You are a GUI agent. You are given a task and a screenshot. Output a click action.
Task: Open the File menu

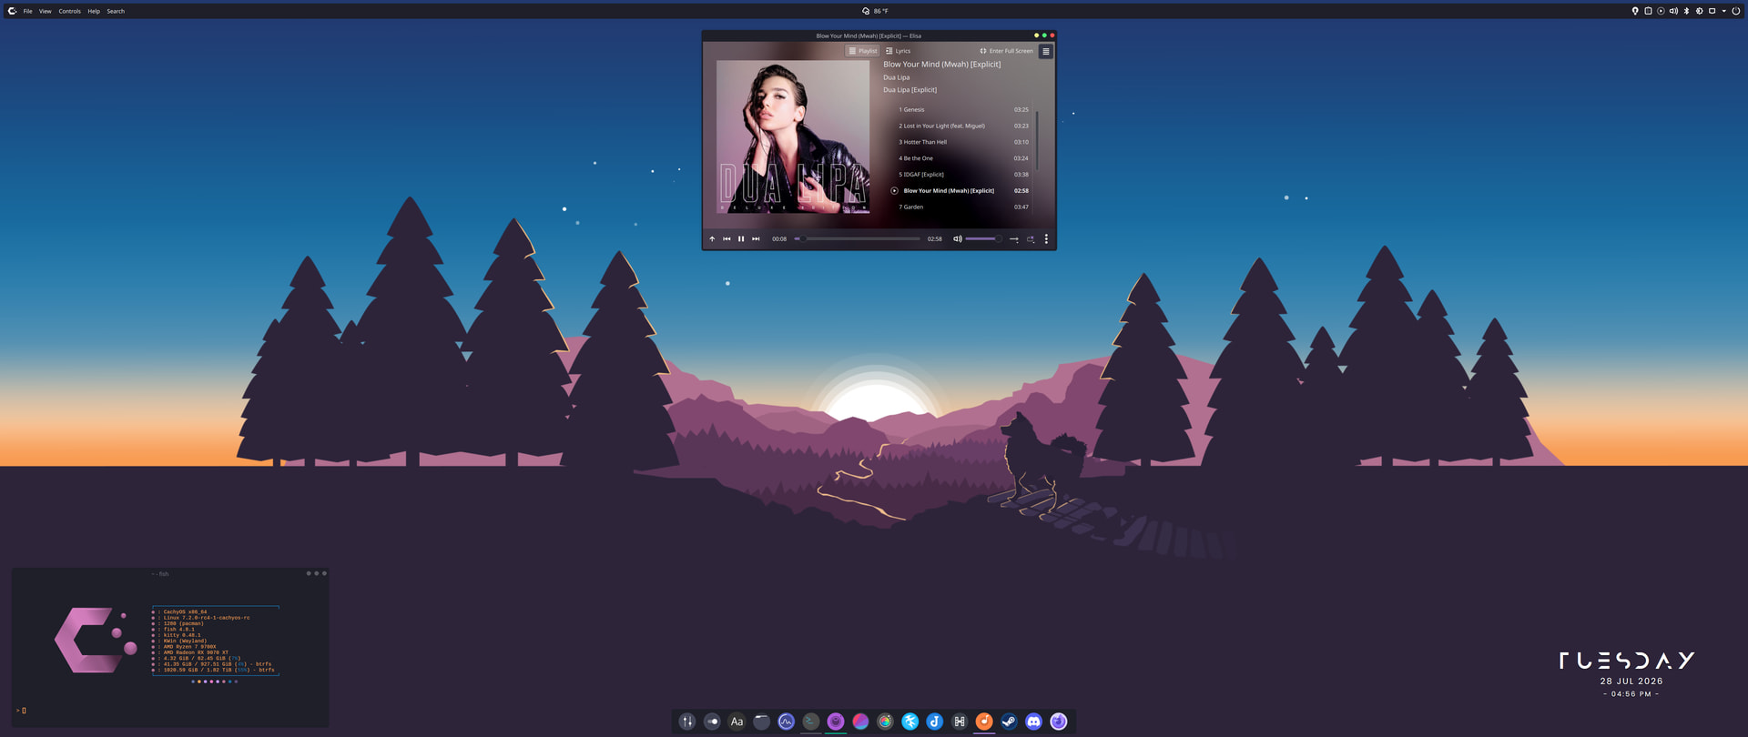point(28,11)
